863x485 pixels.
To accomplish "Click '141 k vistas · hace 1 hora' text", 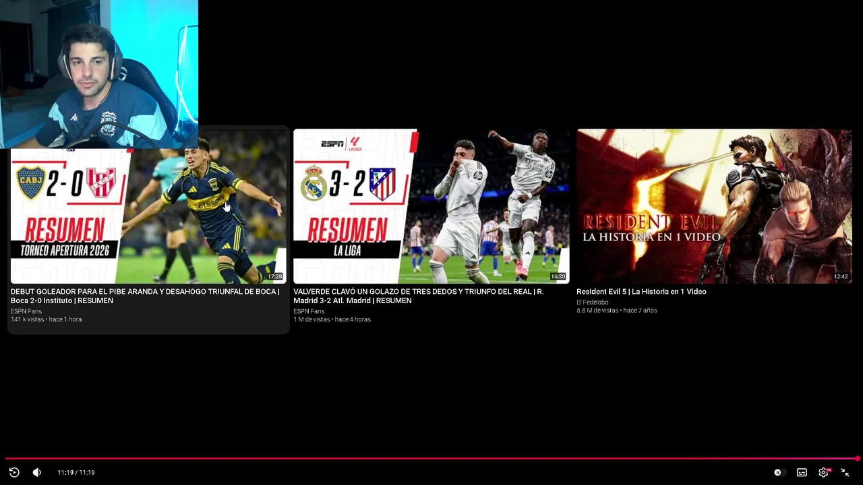I will pyautogui.click(x=46, y=319).
